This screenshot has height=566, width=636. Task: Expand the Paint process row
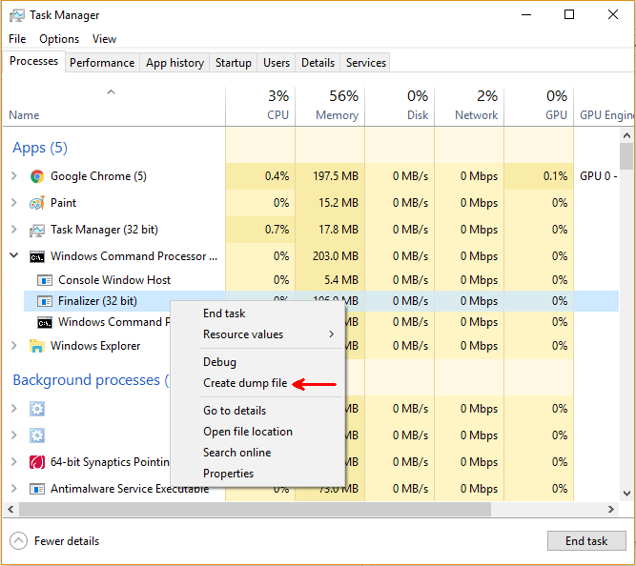pos(13,203)
